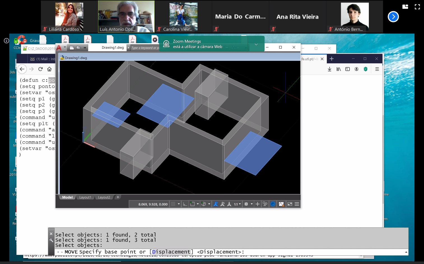Open a new Firefox tab with plus

[332, 59]
